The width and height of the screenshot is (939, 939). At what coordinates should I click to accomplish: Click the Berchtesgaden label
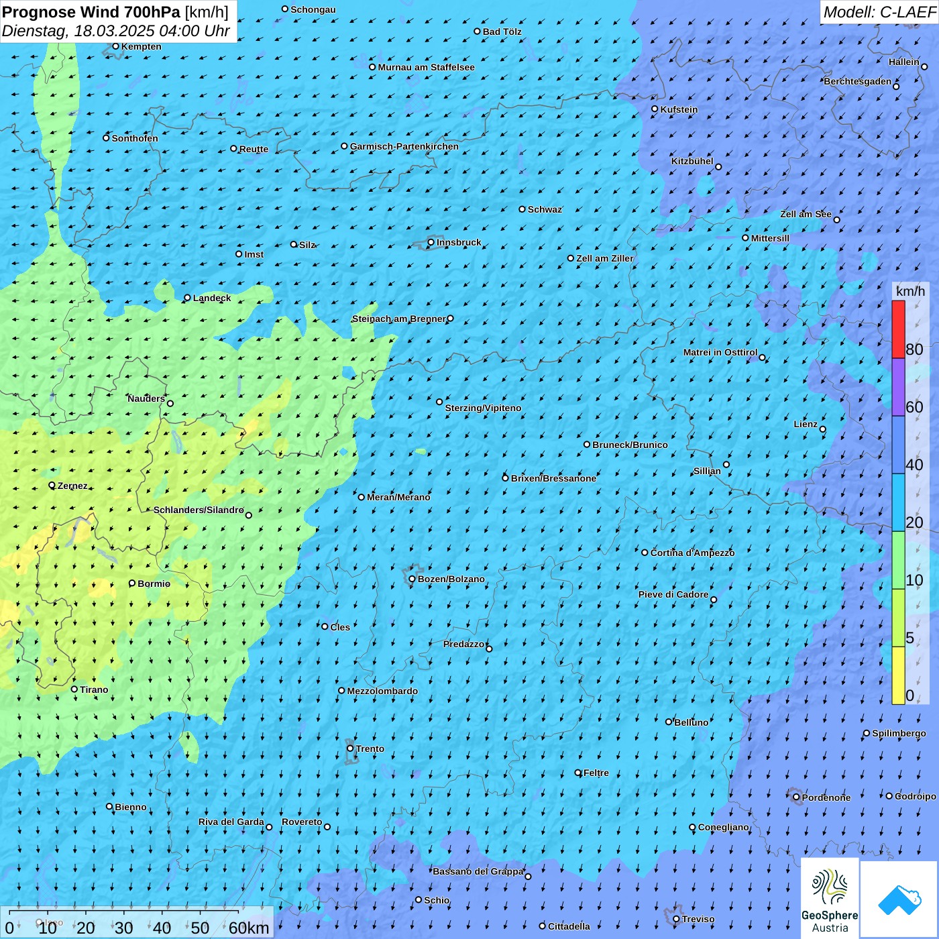pos(857,81)
